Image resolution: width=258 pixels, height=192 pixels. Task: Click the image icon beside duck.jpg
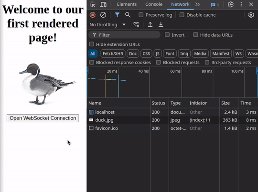(91, 120)
